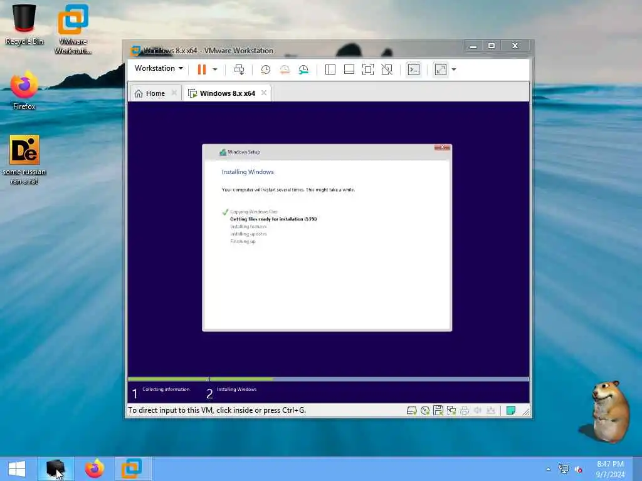The height and width of the screenshot is (481, 642).
Task: Click the installation progress bar in VM
Action: pos(329,379)
